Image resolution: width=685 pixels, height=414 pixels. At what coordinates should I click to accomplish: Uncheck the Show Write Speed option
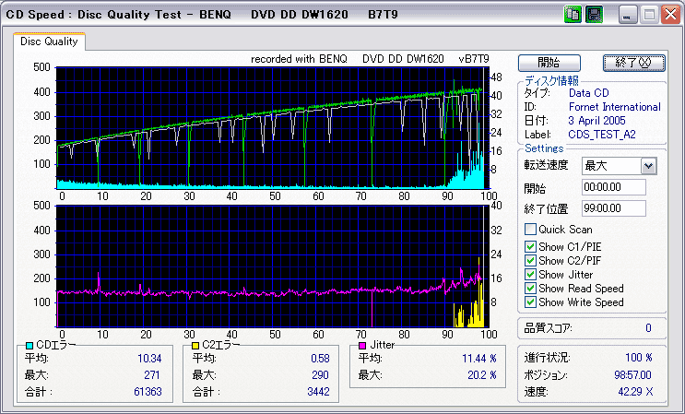pyautogui.click(x=530, y=302)
